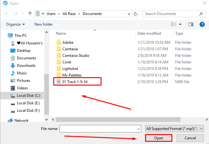The height and width of the screenshot is (144, 209).
Task: Click the Back navigation arrow
Action: click(x=7, y=14)
